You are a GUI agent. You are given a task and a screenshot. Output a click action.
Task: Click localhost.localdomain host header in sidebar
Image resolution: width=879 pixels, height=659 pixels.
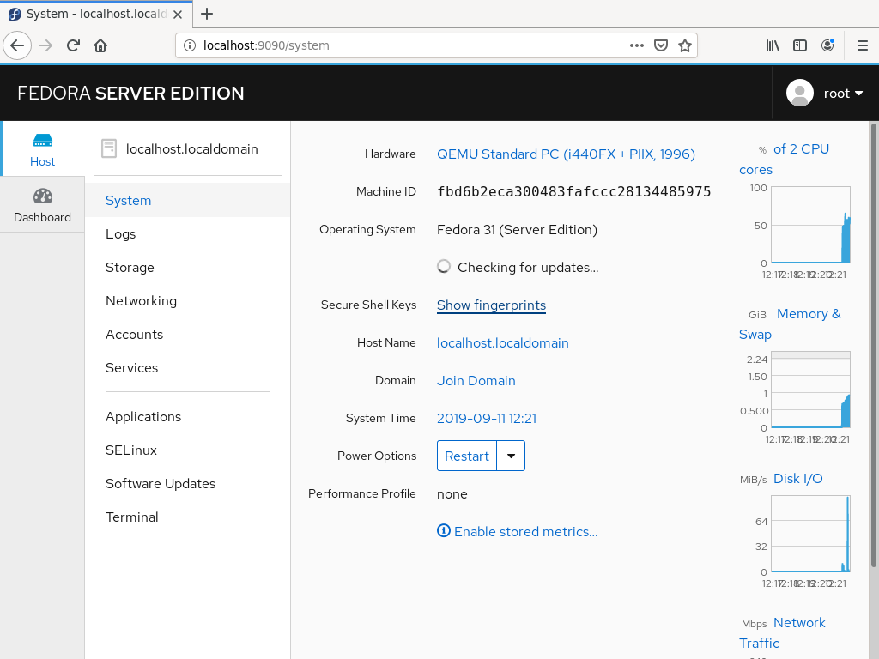click(x=191, y=149)
